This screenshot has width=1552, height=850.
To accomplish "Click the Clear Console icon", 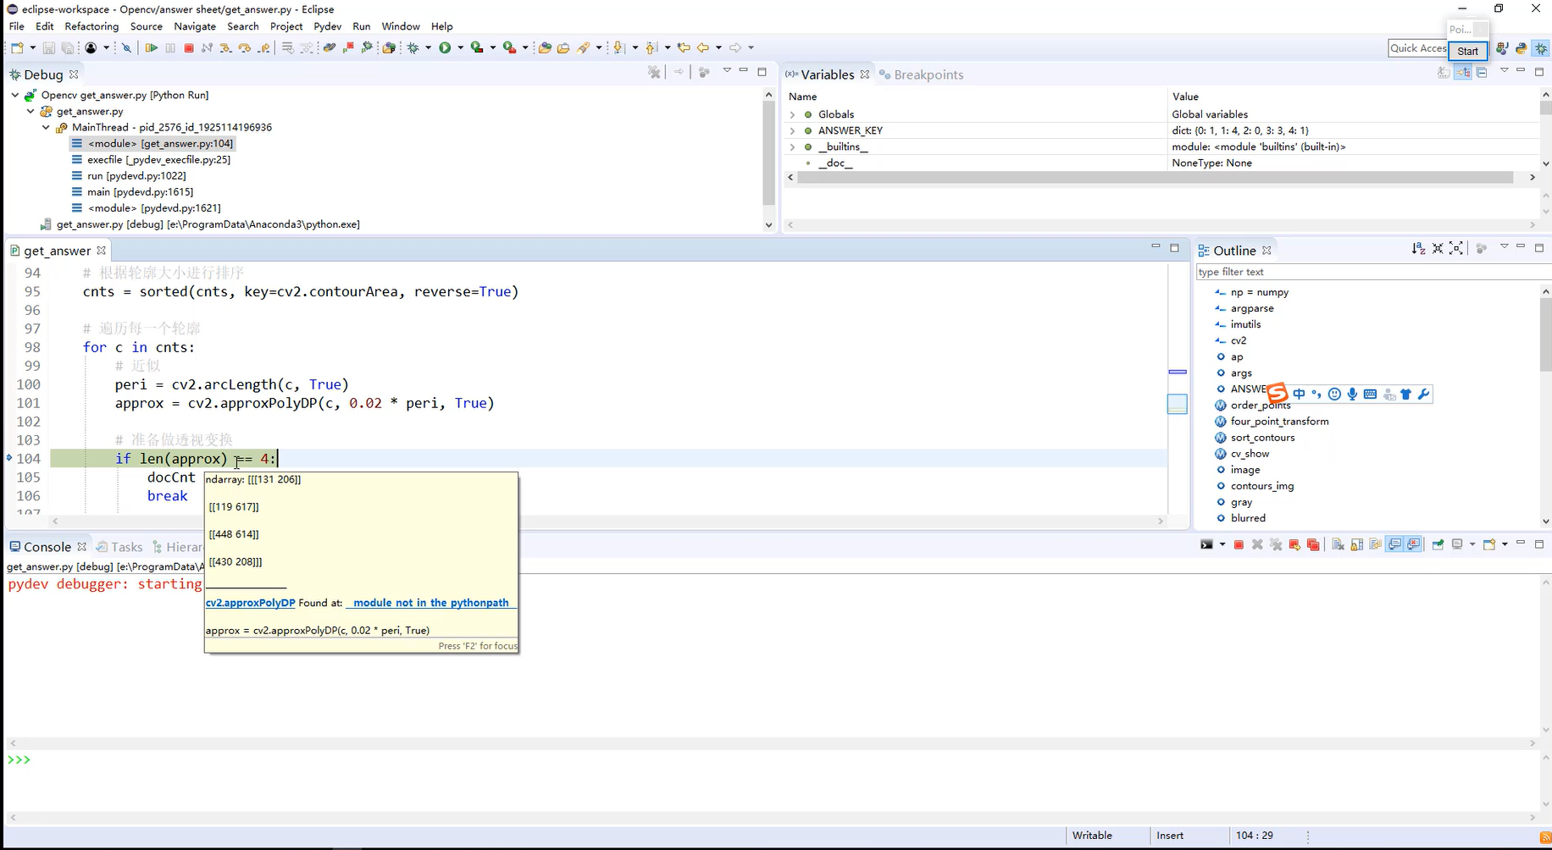I will [x=1338, y=544].
